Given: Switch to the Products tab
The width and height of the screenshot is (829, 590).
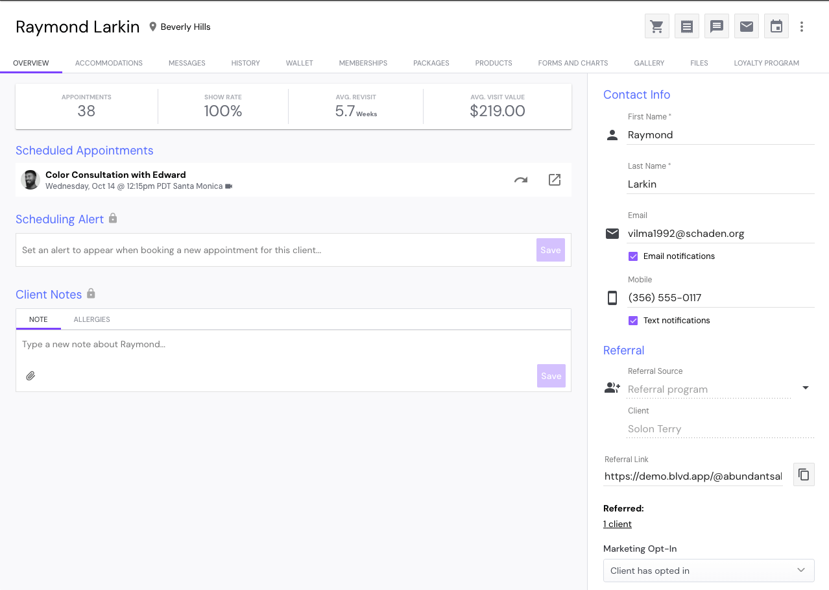Looking at the screenshot, I should (x=494, y=63).
